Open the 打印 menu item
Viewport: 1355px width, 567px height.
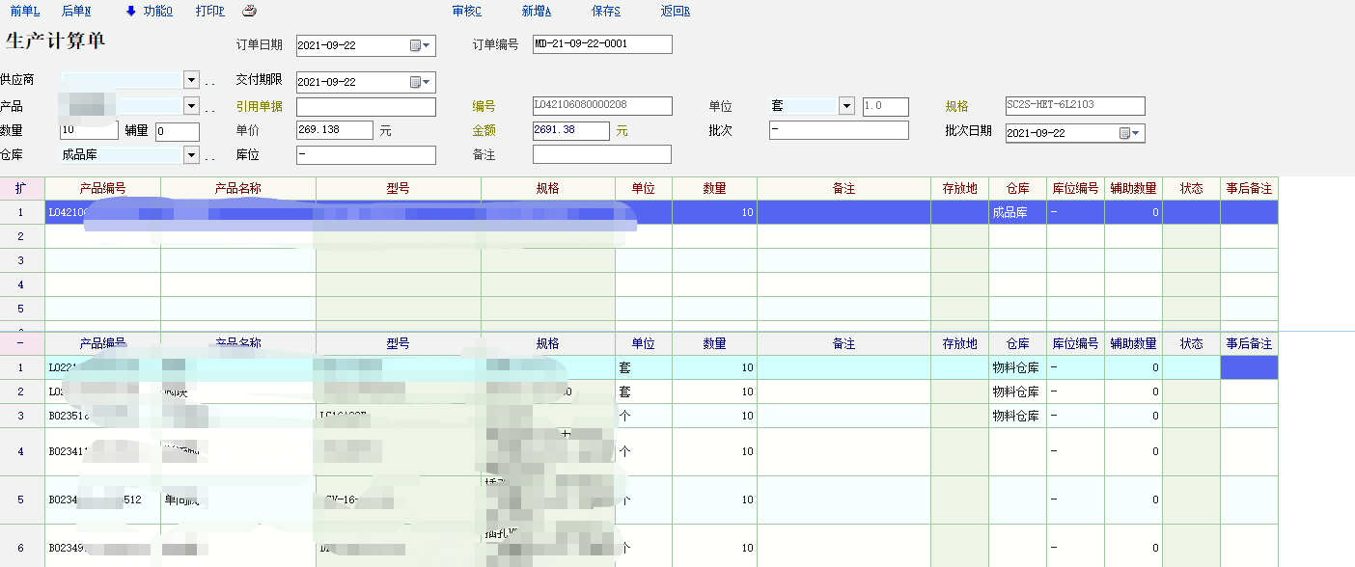(x=209, y=12)
